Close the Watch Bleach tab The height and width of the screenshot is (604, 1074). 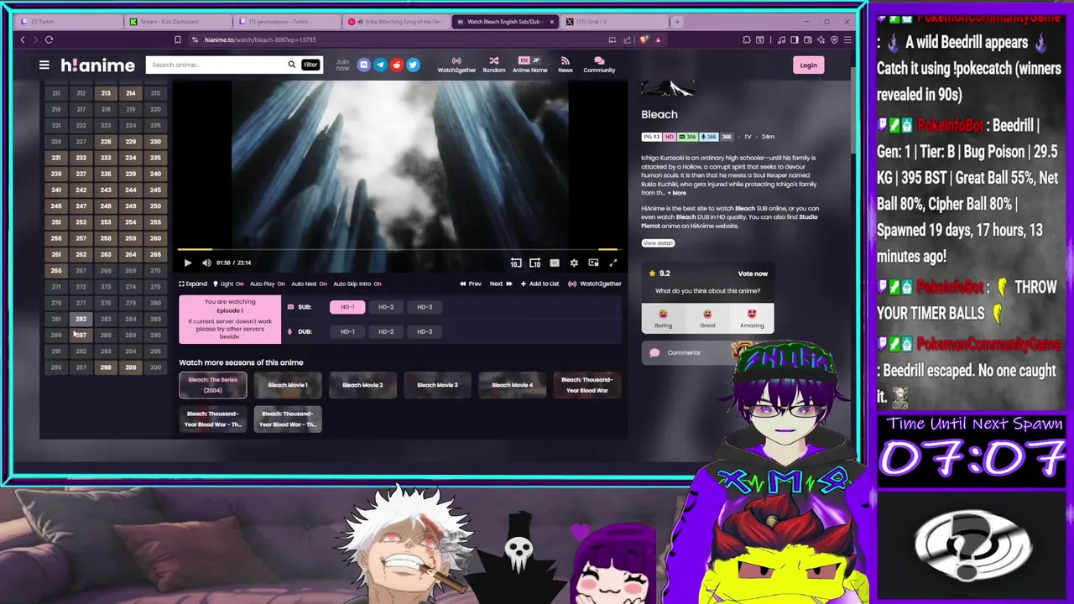551,21
